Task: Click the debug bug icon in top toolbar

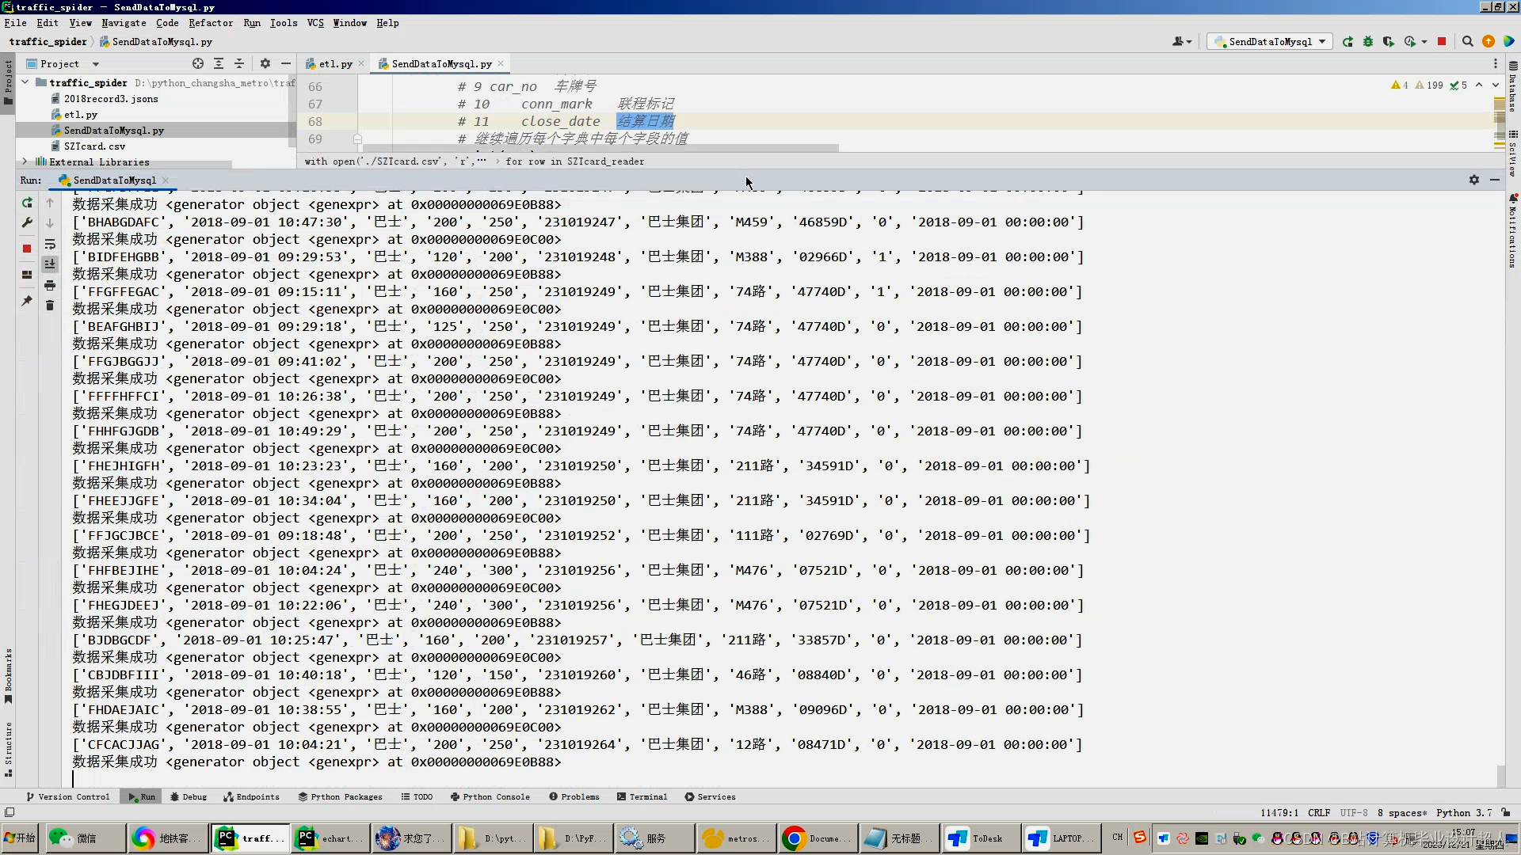Action: [1368, 42]
